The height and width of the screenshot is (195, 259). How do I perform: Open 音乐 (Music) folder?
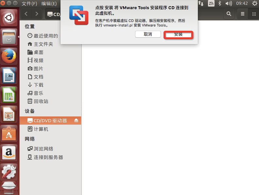click(x=35, y=93)
